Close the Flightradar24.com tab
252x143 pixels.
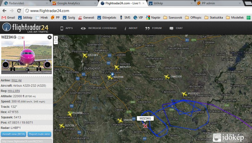point(143,3)
